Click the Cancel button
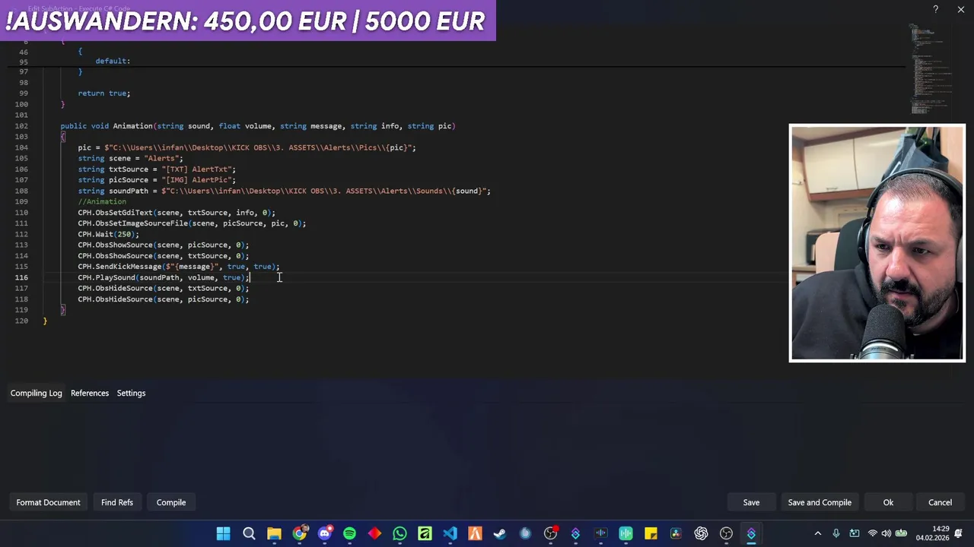Viewport: 974px width, 547px height. point(940,502)
